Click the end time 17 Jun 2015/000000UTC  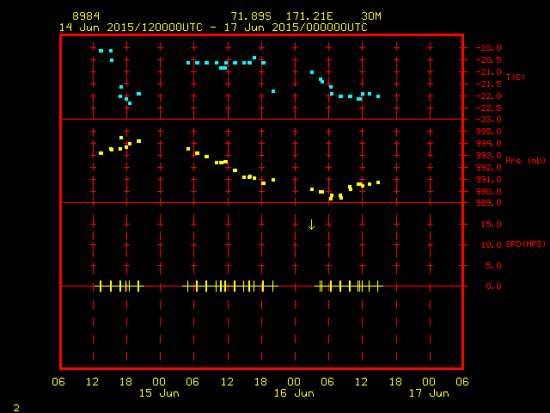tap(296, 28)
